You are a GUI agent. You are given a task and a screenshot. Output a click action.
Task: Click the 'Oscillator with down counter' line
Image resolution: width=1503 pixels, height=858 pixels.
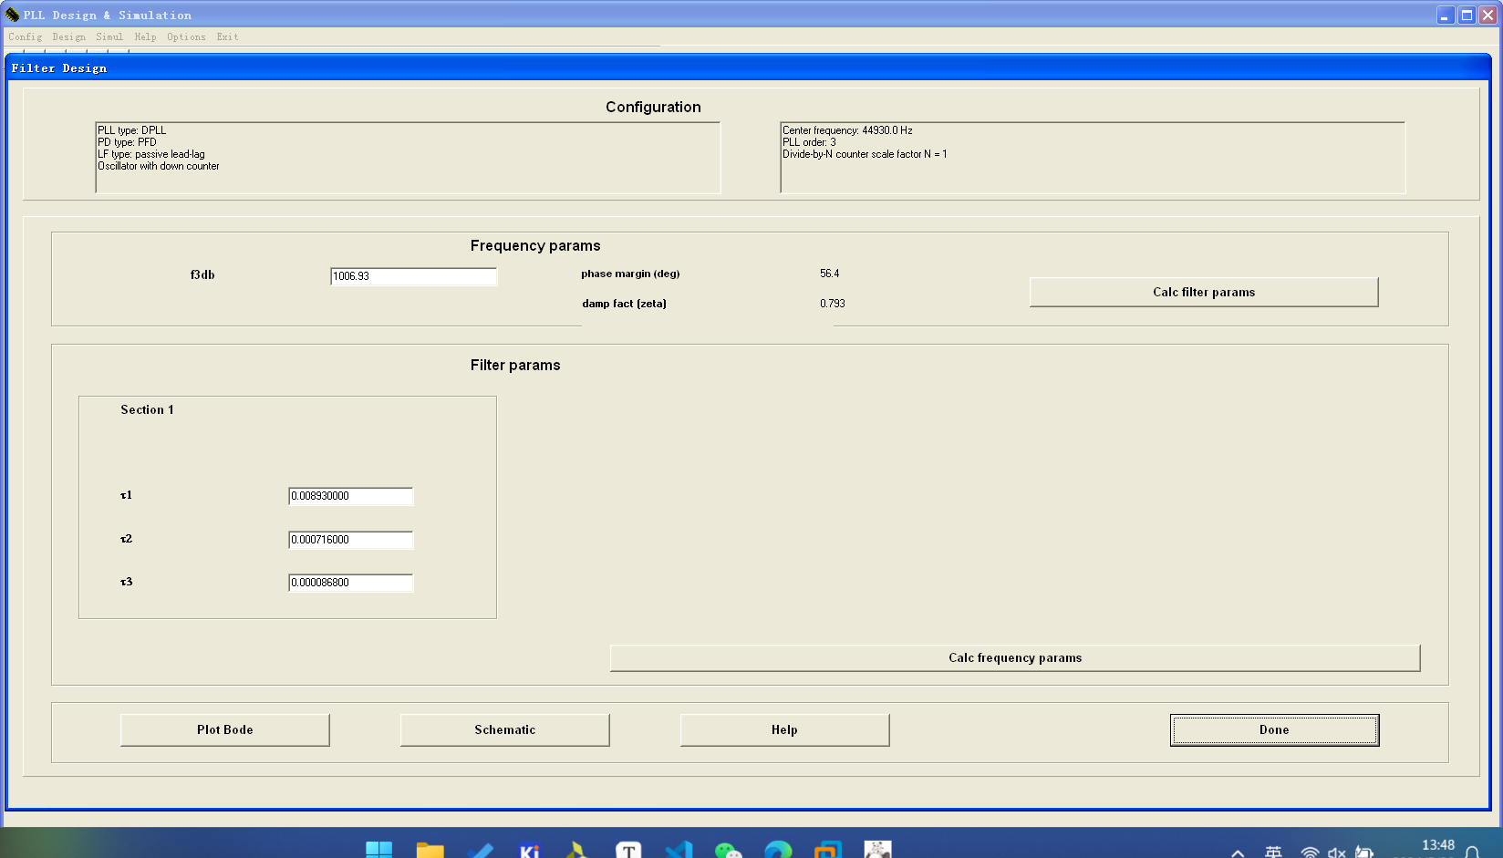pyautogui.click(x=159, y=166)
